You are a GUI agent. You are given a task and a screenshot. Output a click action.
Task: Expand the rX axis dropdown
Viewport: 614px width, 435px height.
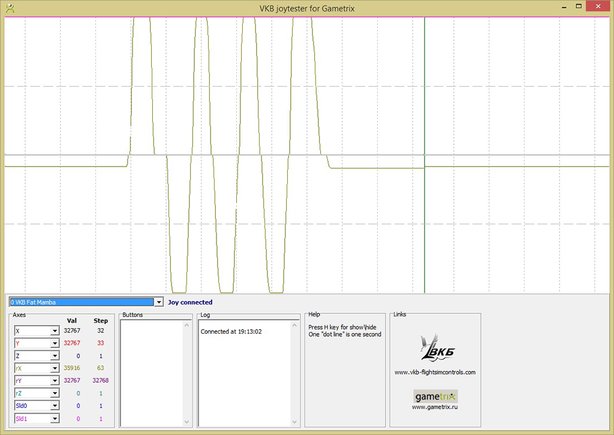[55, 368]
